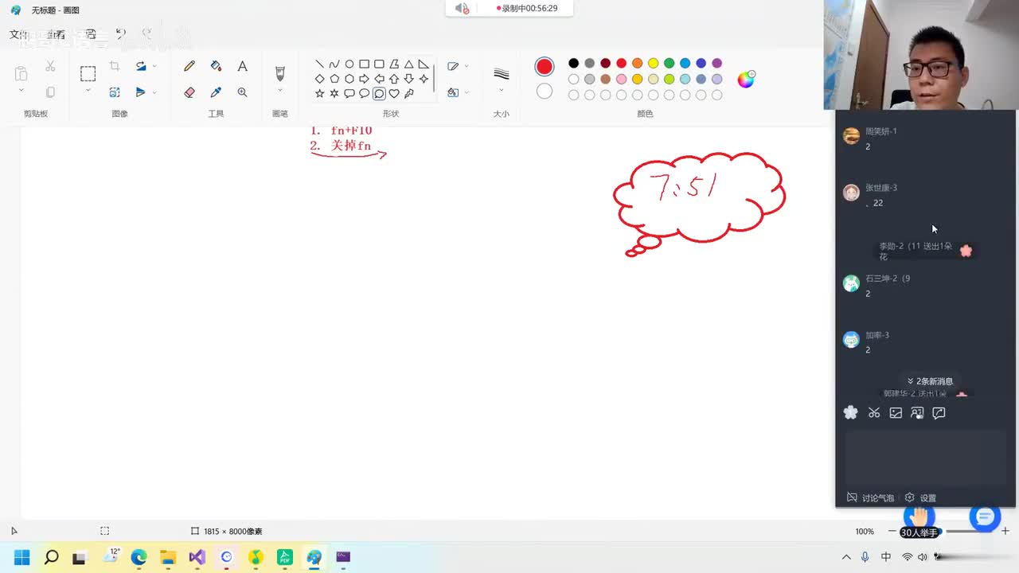Choose the purple color swatch
The width and height of the screenshot is (1019, 573).
tap(716, 63)
